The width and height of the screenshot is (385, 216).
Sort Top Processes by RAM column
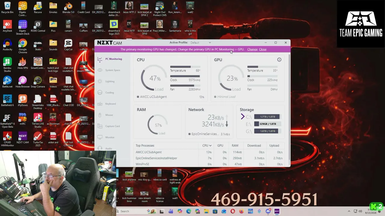click(235, 145)
